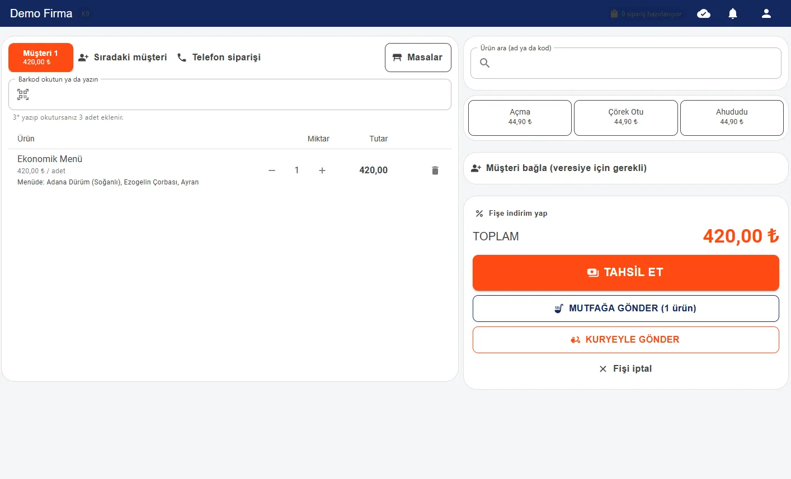Open the user account profile icon
The height and width of the screenshot is (479, 791).
(766, 13)
